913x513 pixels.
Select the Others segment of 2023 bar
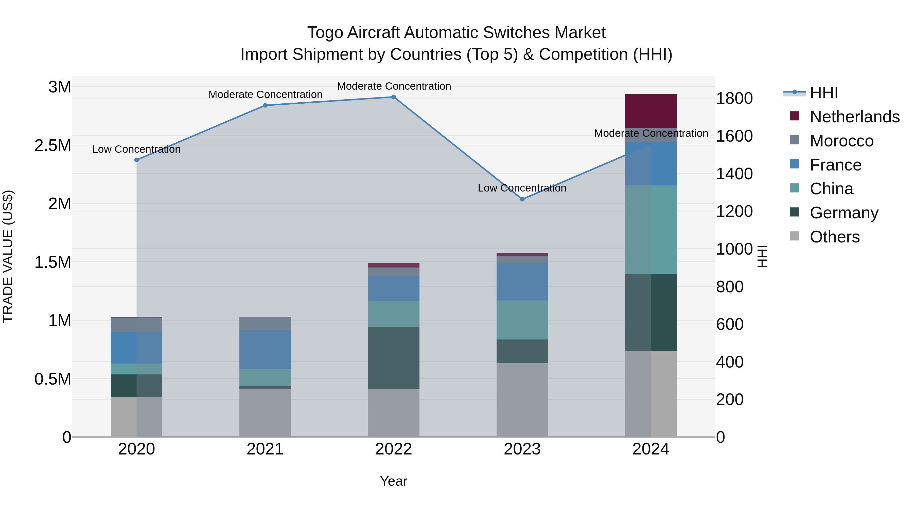click(522, 400)
